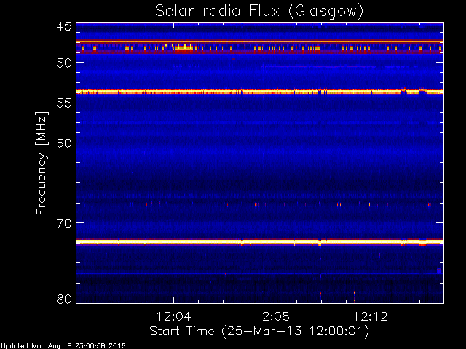Click the 'Solar radio Flux (Glasgow)' title
Screen dimensions: 466x349
(x=259, y=12)
